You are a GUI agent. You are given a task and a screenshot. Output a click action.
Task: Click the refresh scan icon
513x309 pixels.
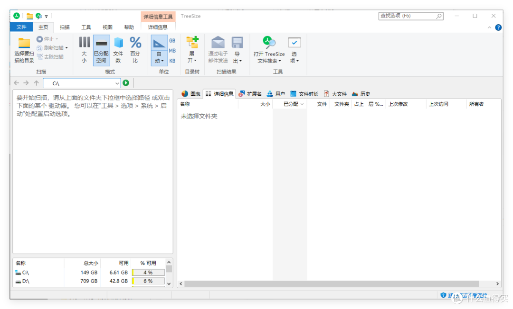(39, 48)
